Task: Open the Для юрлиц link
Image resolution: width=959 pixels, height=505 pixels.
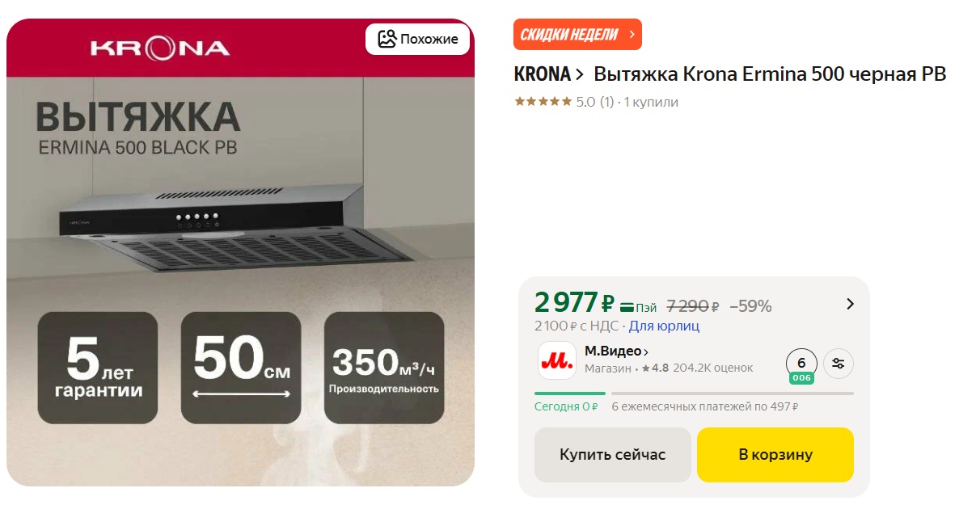Action: [664, 326]
